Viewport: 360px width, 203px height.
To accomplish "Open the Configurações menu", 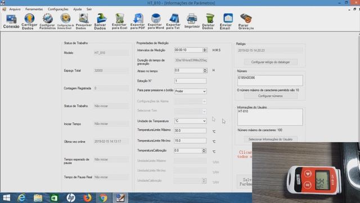I will tap(58, 9).
